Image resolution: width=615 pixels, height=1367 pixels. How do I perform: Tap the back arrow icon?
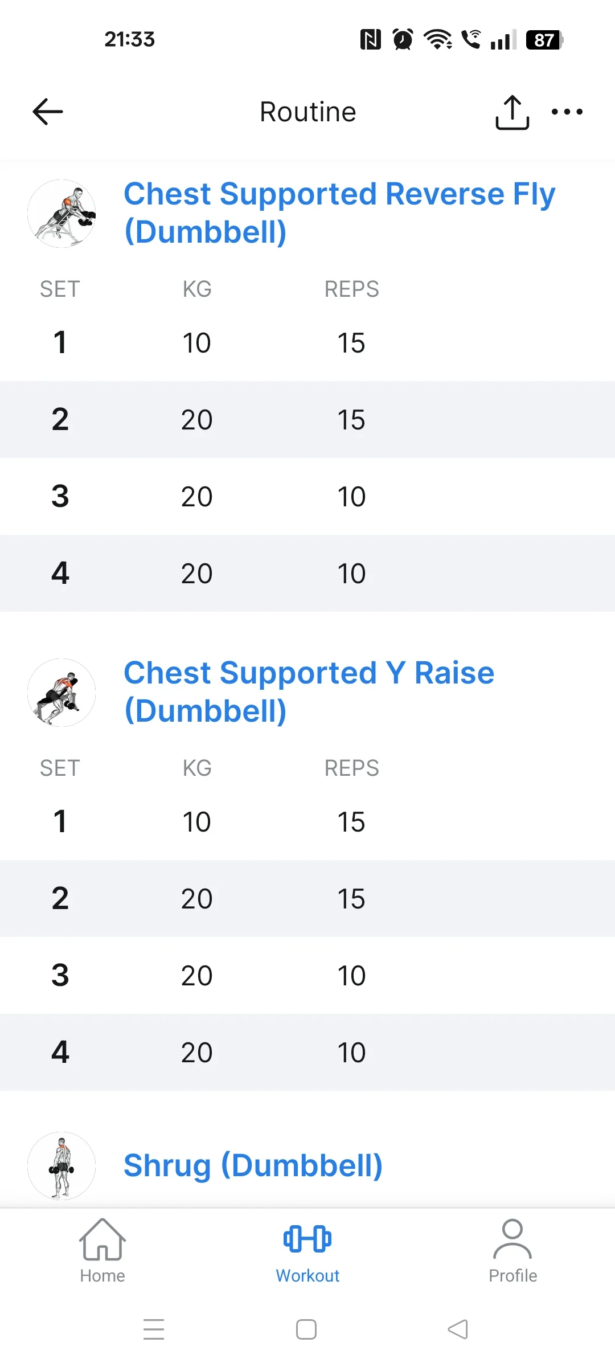click(48, 112)
